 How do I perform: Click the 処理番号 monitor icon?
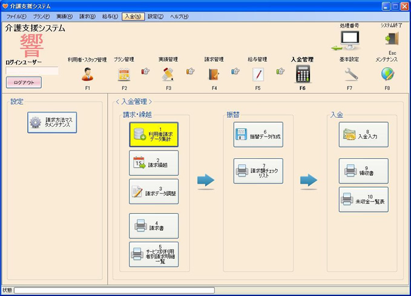[x=349, y=40]
